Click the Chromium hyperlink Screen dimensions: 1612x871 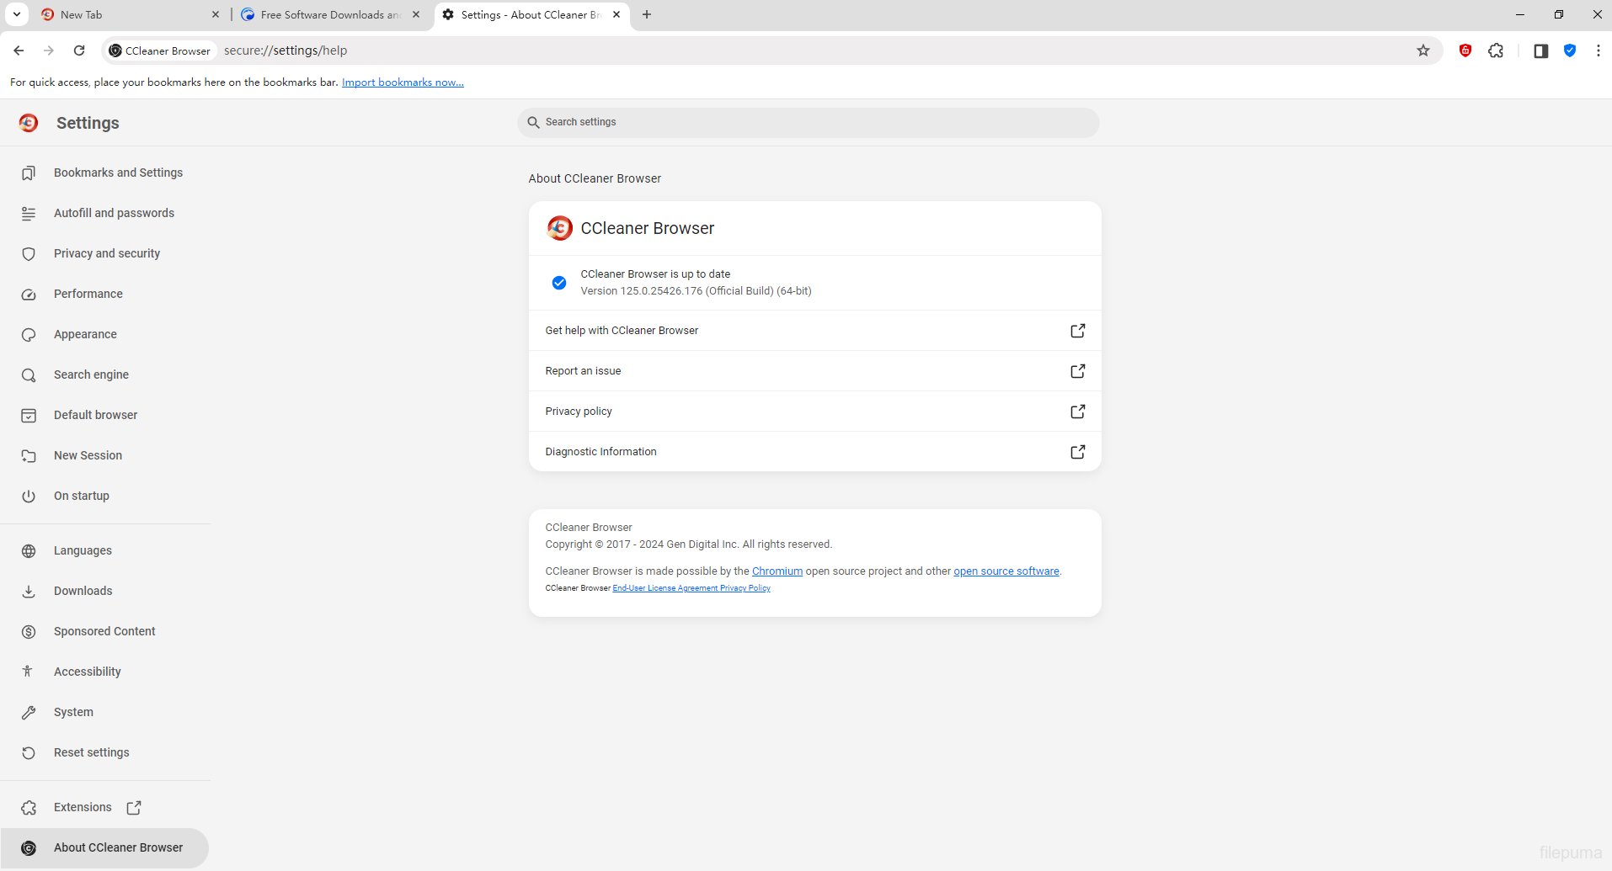click(x=777, y=571)
